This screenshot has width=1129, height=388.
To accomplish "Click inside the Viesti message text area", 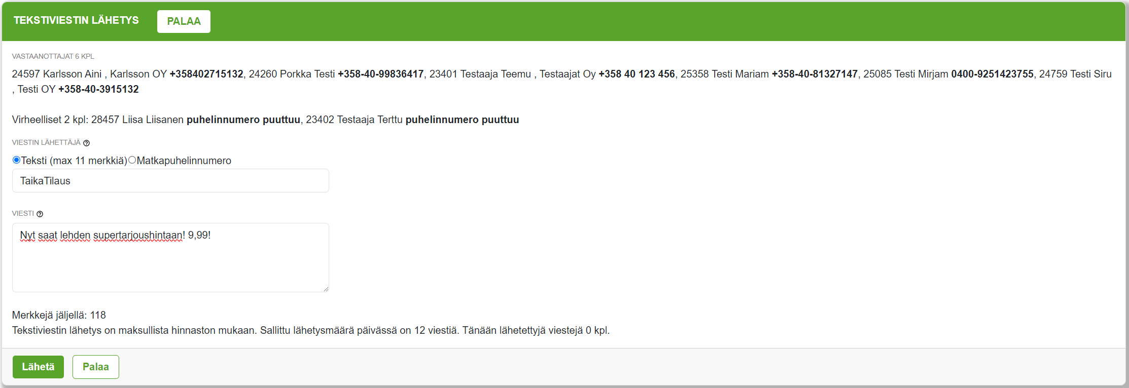I will click(170, 257).
